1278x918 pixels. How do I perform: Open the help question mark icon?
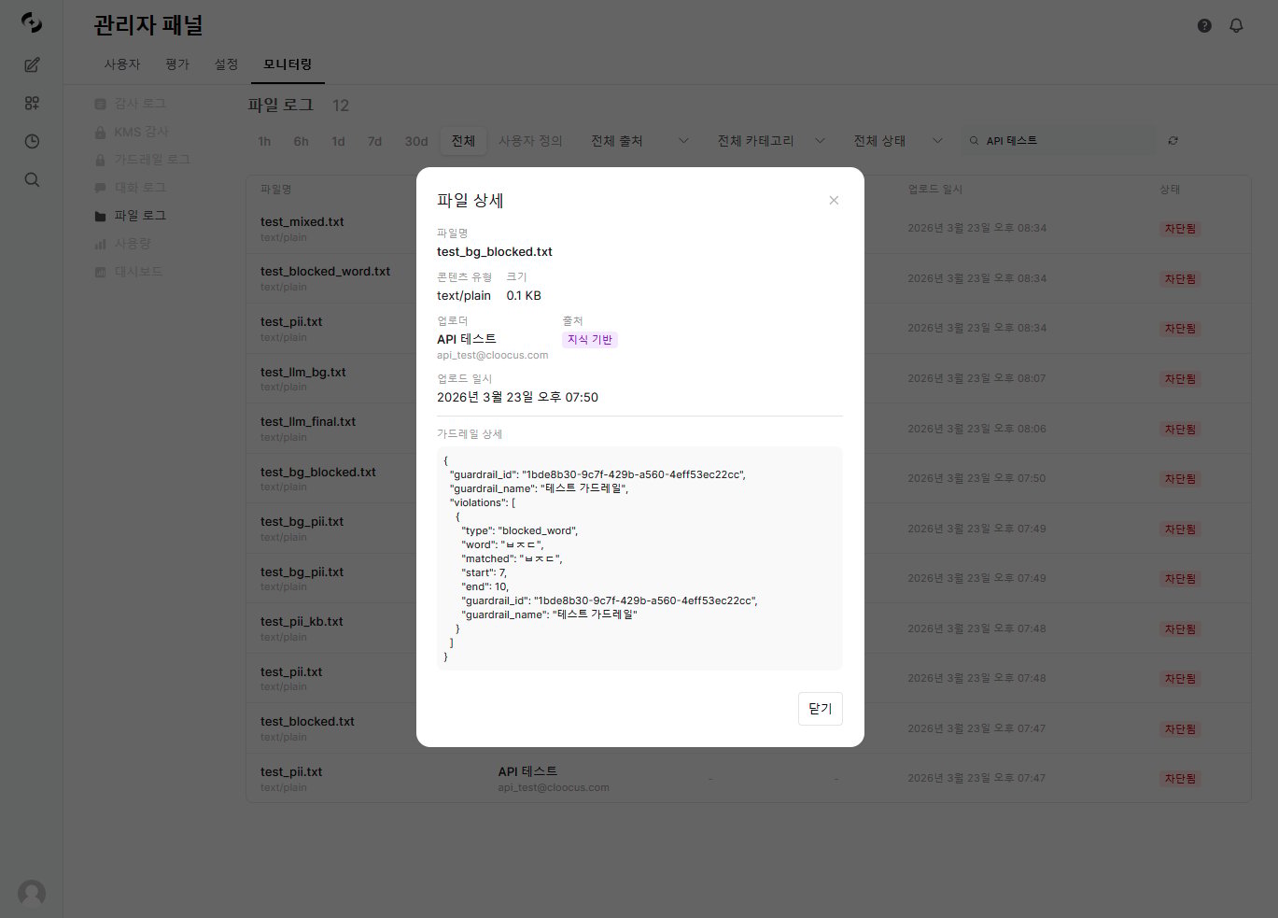pos(1204,25)
